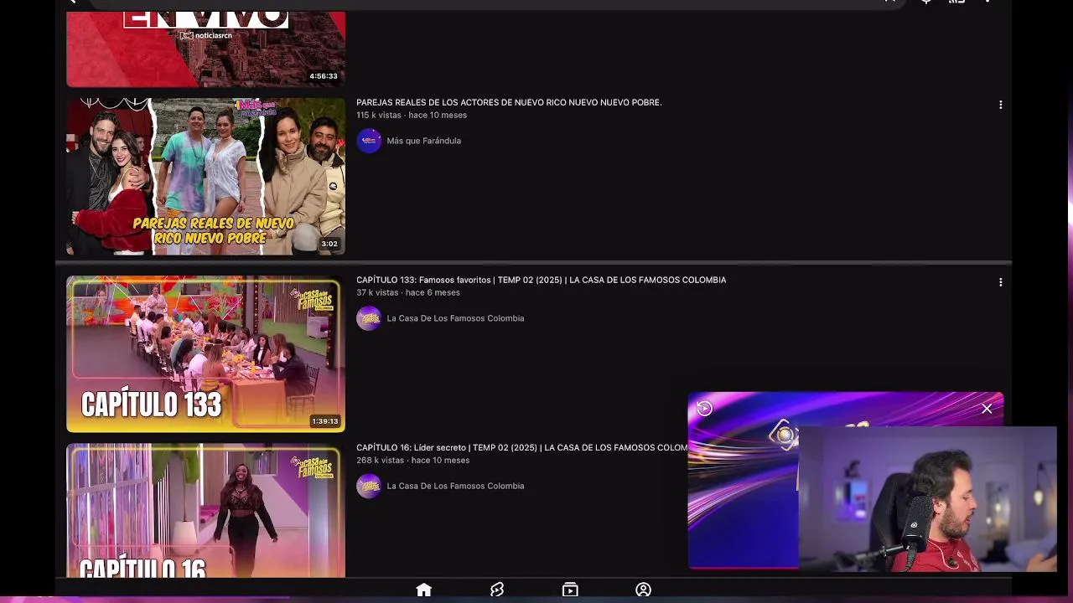Open La Casa De Los Famosos avatar under Capítulo 133
Viewport: 1073px width, 603px height.
pyautogui.click(x=369, y=318)
